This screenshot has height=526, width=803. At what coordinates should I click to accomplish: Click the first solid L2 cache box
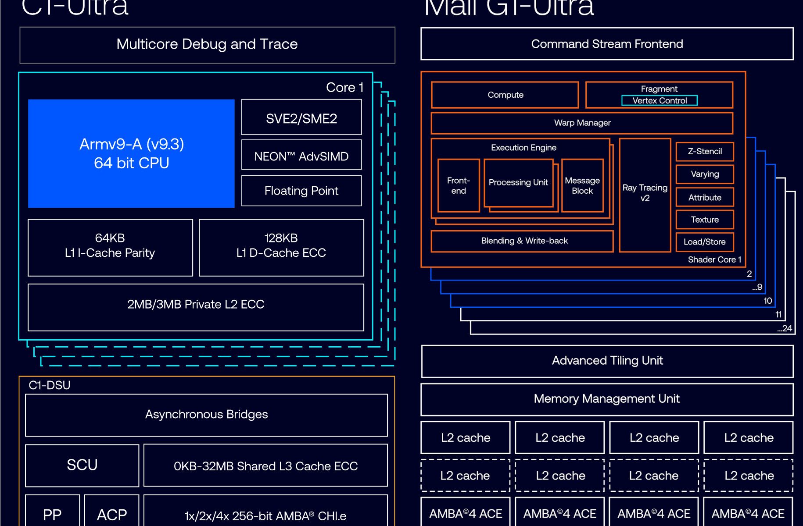(466, 437)
